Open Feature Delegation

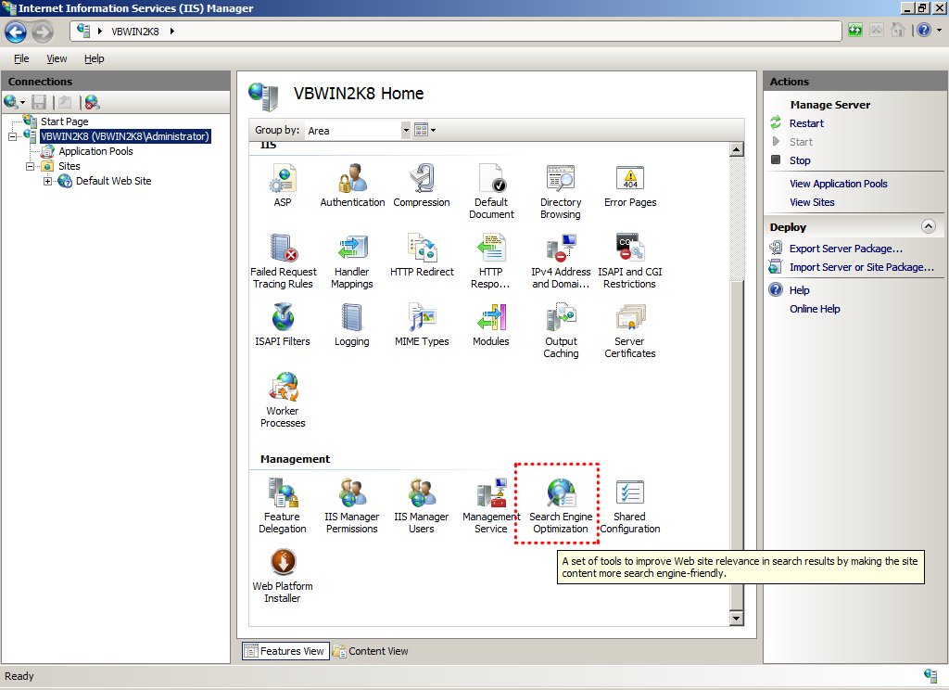coord(282,505)
